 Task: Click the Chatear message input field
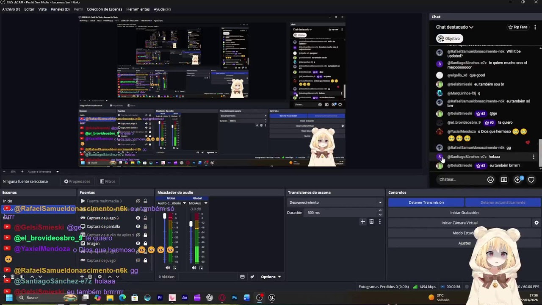tap(461, 180)
